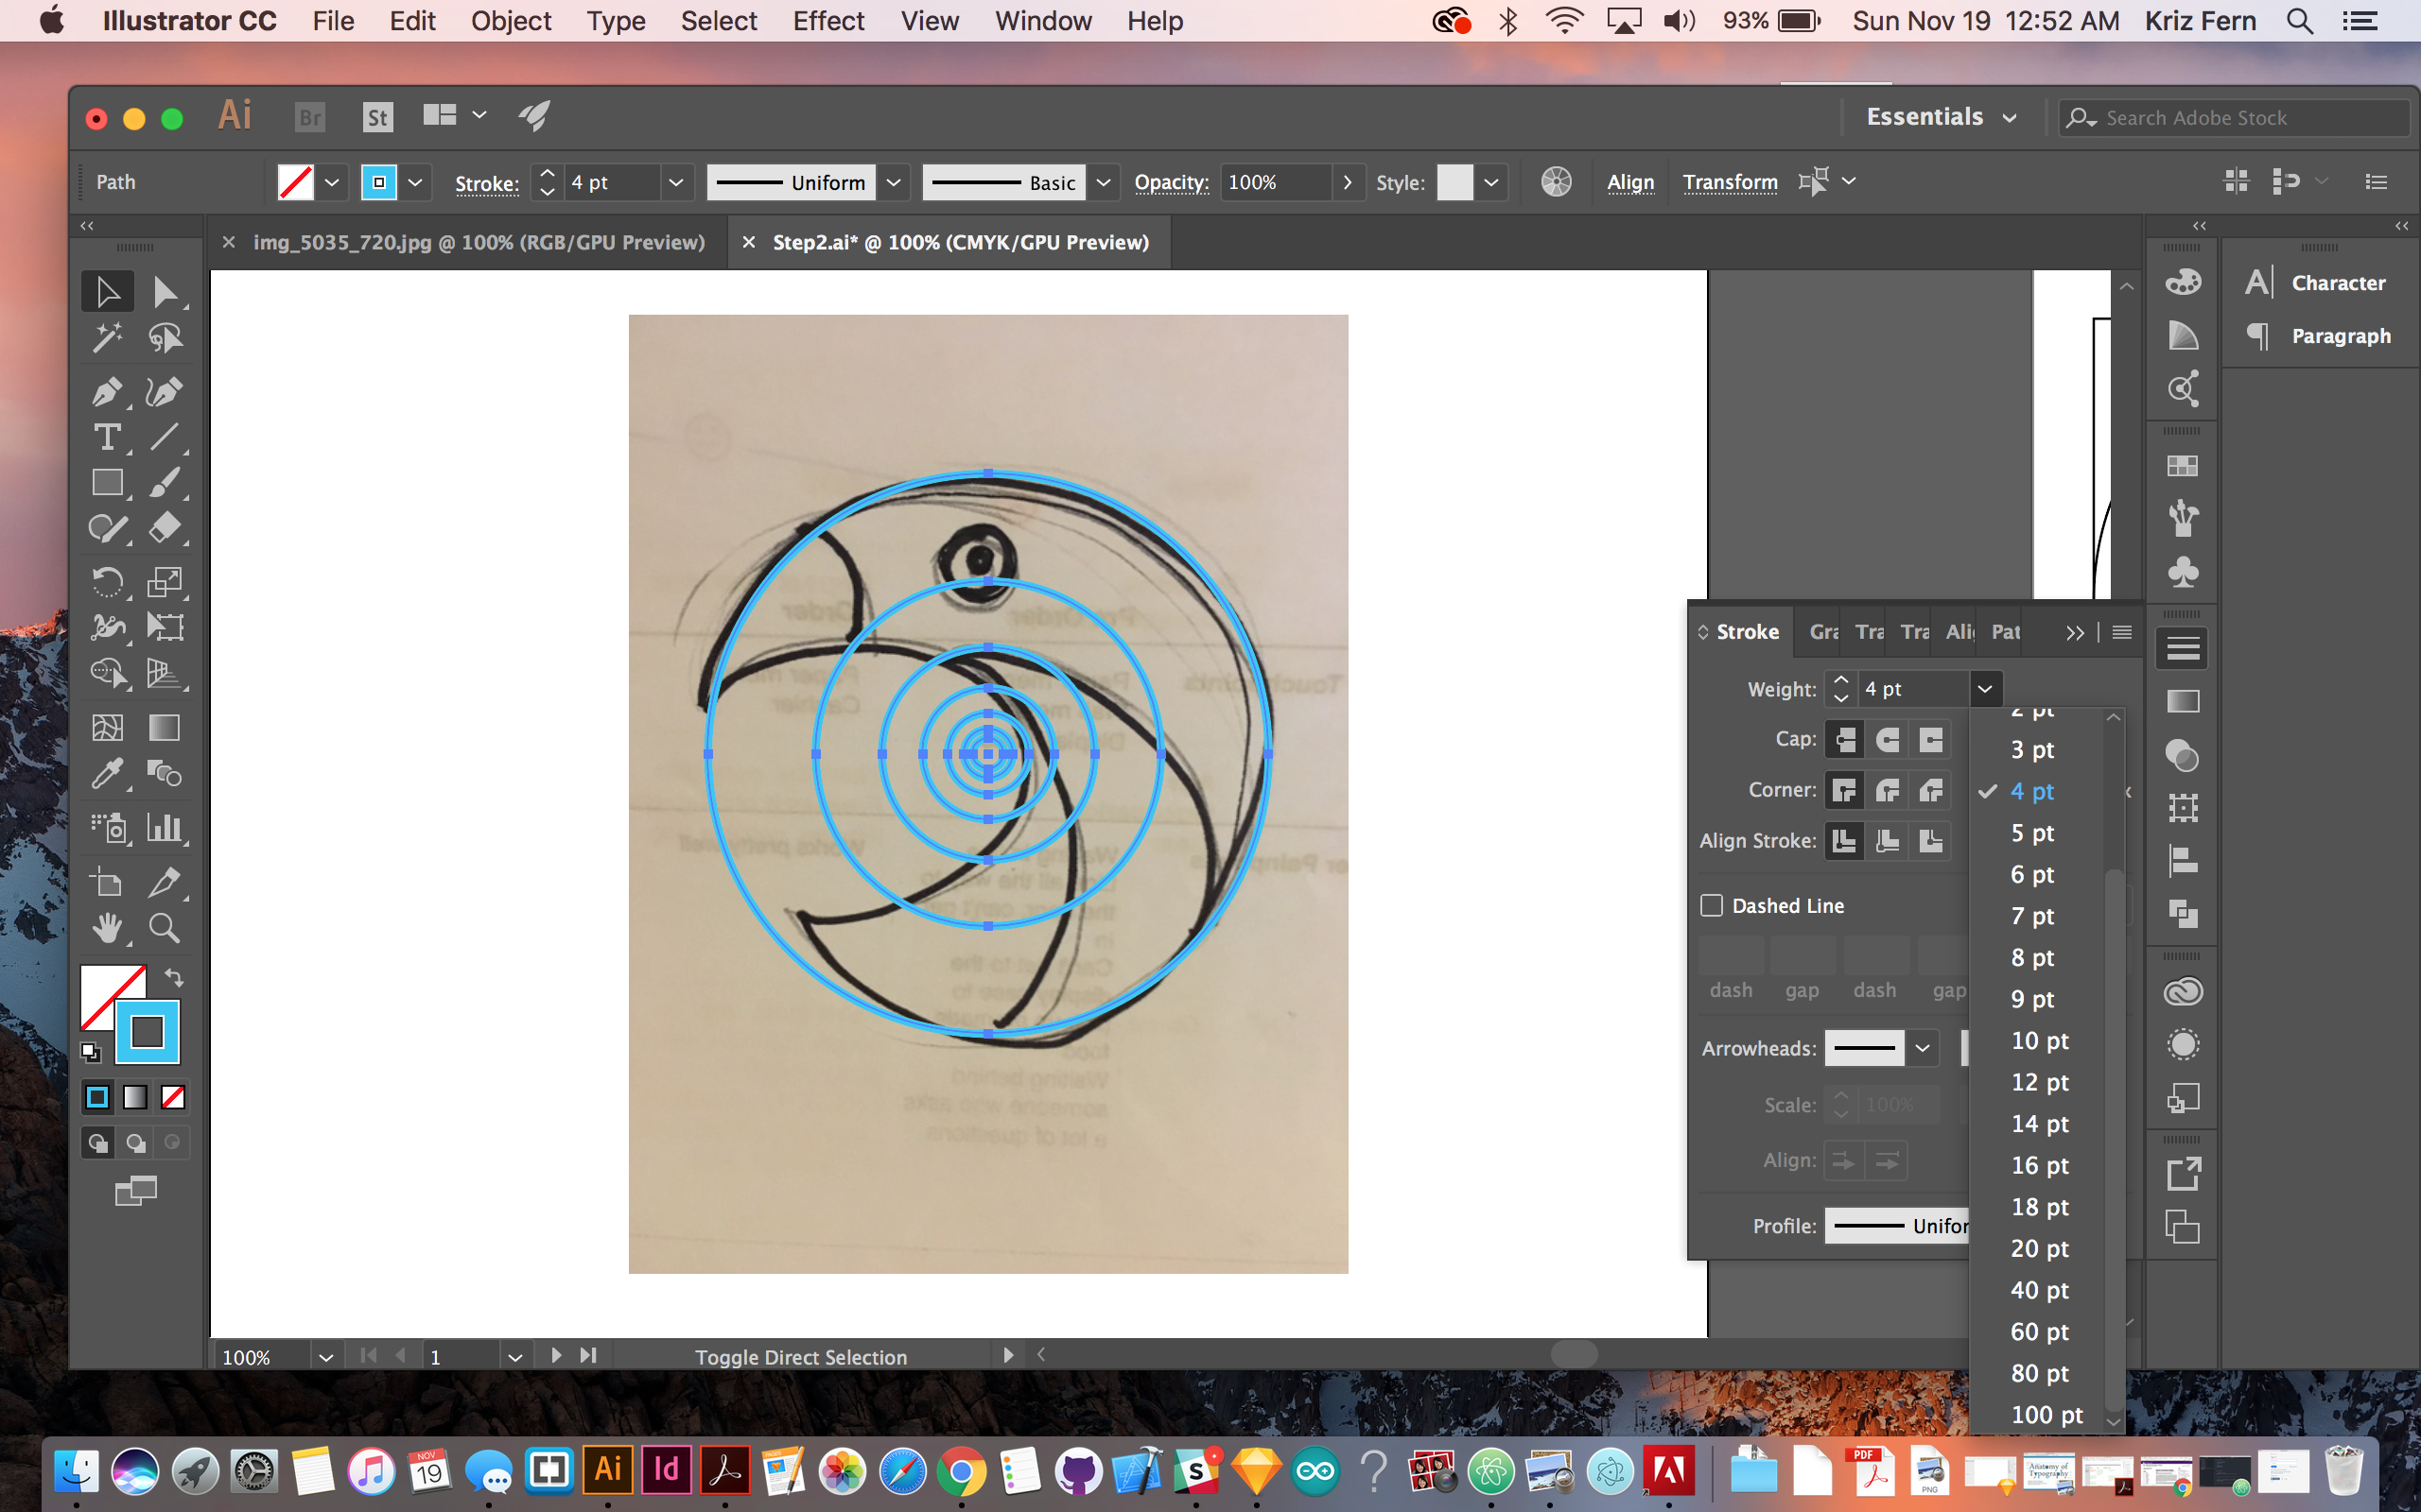Select the Rotate tool
Screen dimensions: 2421x1512
coord(106,582)
